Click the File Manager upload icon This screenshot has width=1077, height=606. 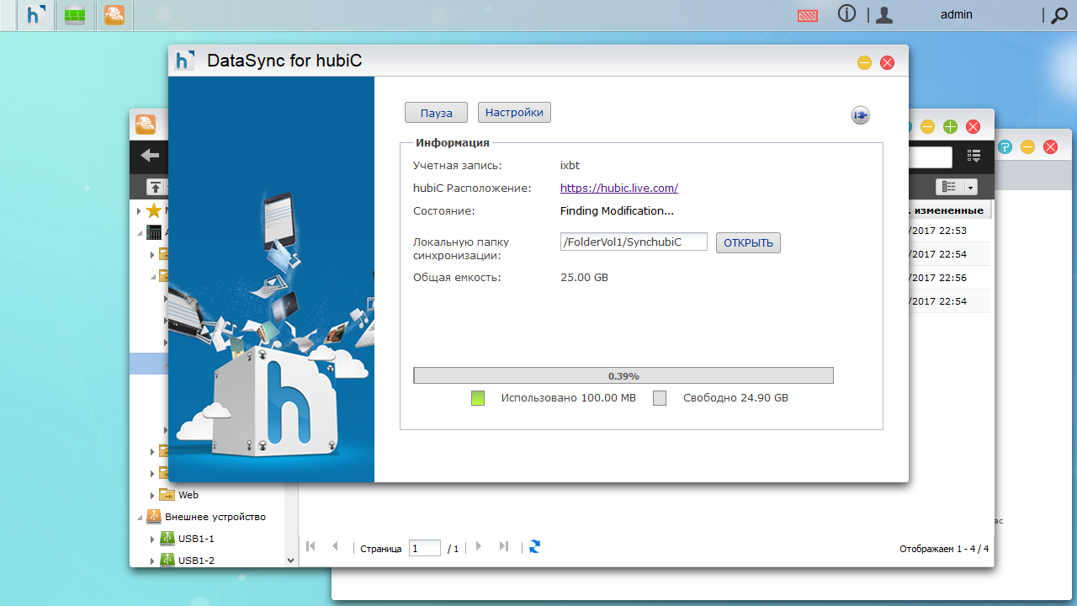pyautogui.click(x=156, y=187)
